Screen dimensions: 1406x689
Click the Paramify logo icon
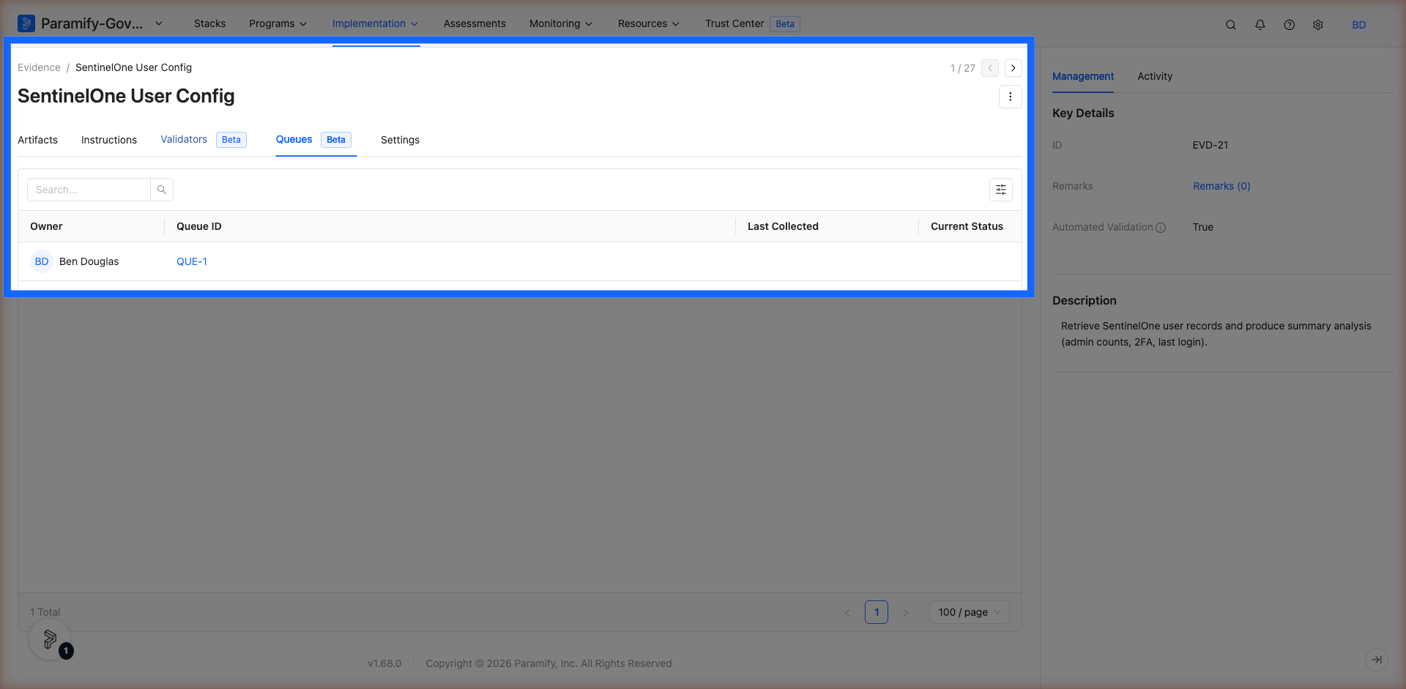(x=26, y=23)
